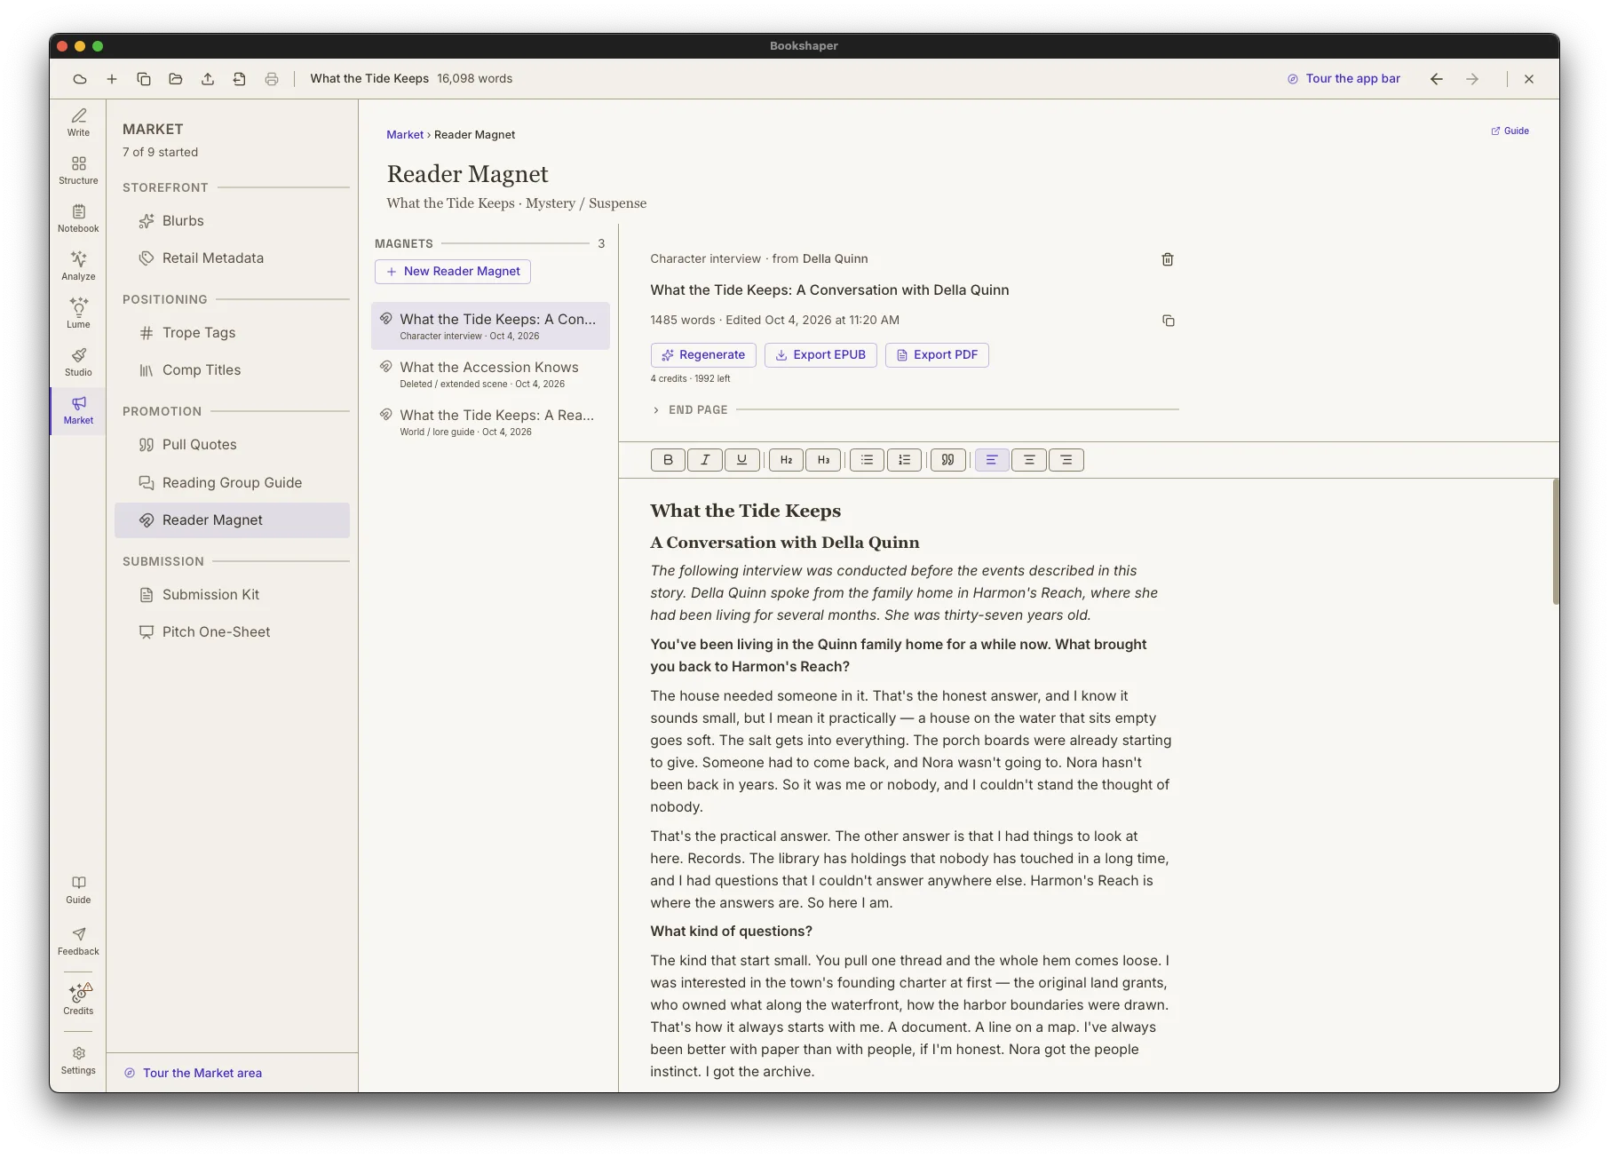The image size is (1609, 1158).
Task: Delete this magnet with trash icon
Action: pyautogui.click(x=1168, y=259)
